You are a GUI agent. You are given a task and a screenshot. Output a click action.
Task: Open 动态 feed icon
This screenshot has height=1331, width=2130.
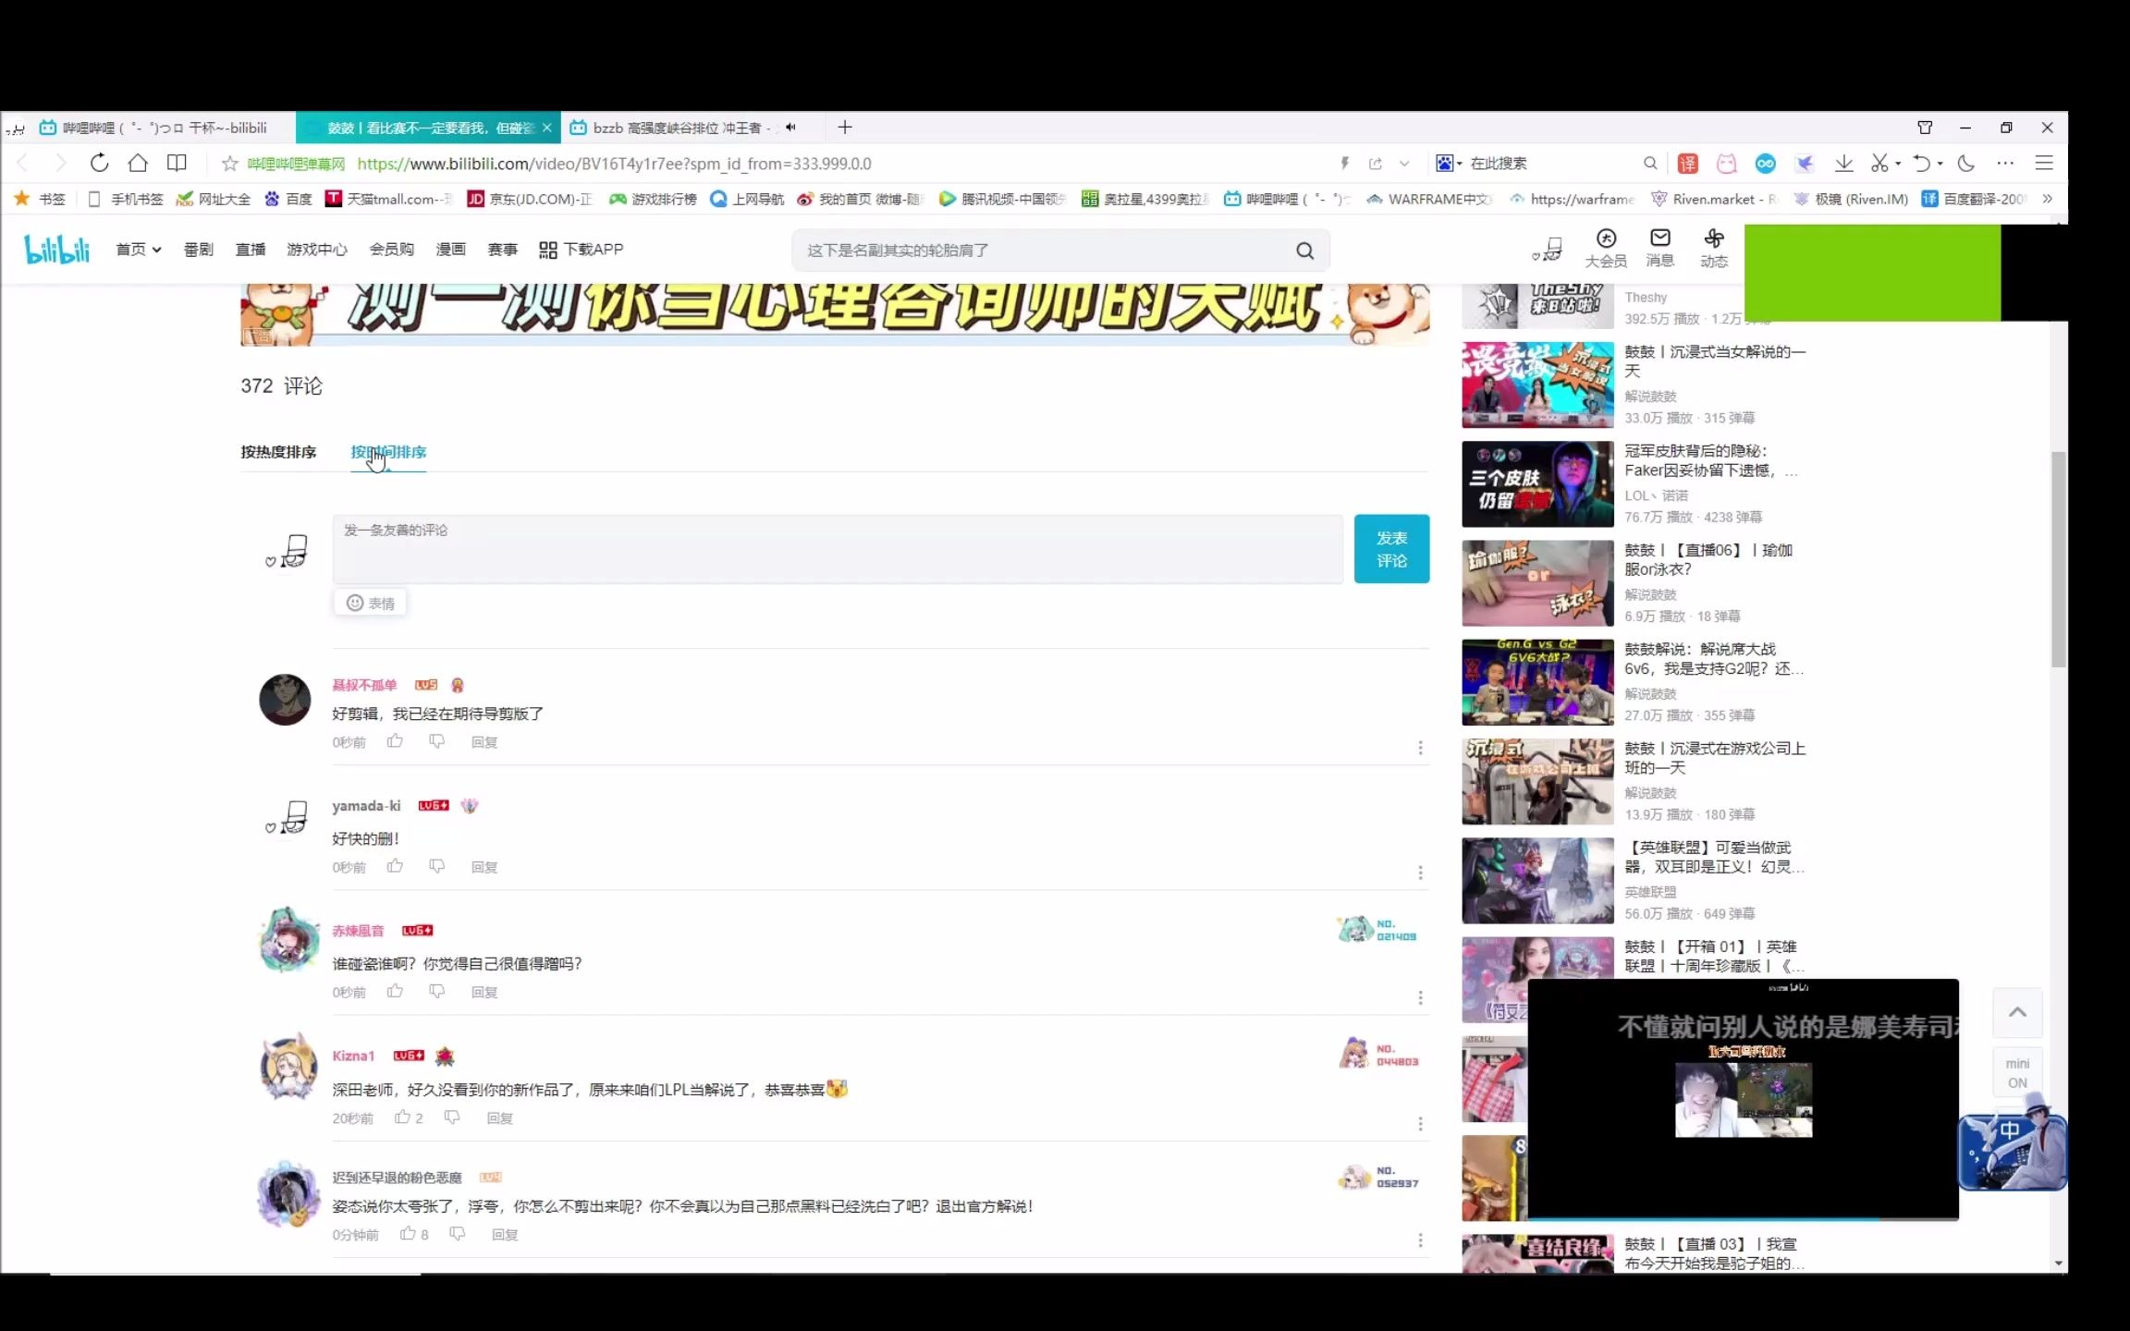(1713, 249)
